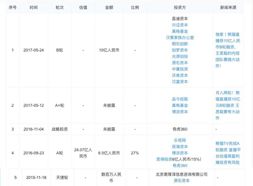This screenshot has height=186, width=253.
Task: Open 真格基金 link in A+轮 row
Action: [x=180, y=105]
